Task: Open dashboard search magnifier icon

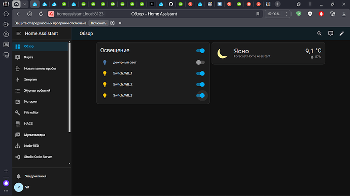Action: click(x=320, y=33)
